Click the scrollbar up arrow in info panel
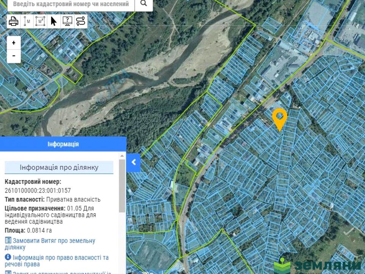Image resolution: width=365 pixels, height=274 pixels. [122, 156]
